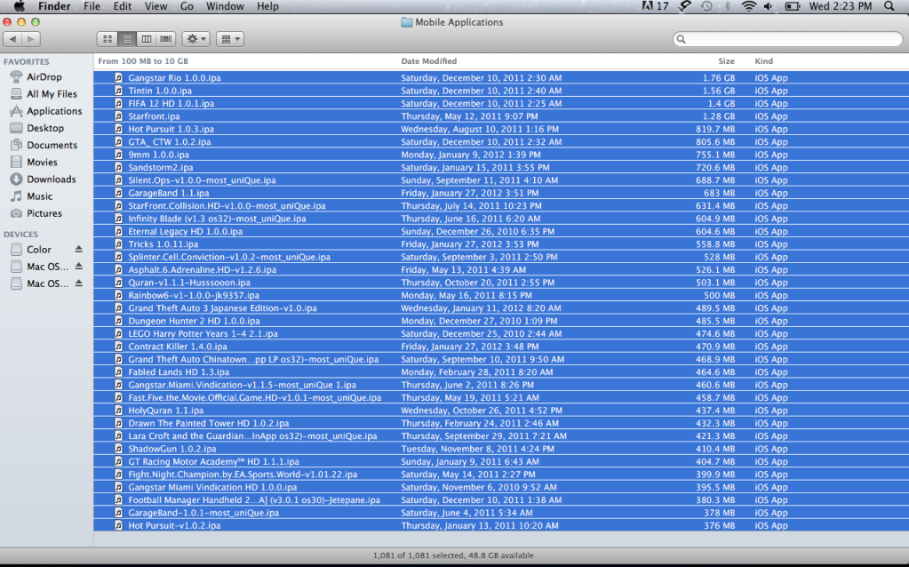This screenshot has width=909, height=567.
Task: Go back to previous folder
Action: point(12,39)
